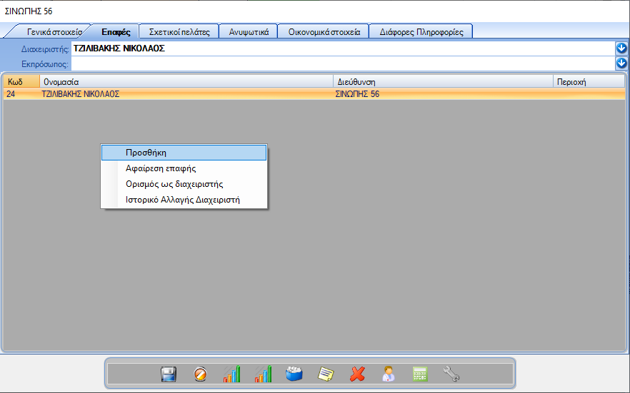Open the blue card file box icon
Viewport: 630px width, 393px height.
pos(294,374)
